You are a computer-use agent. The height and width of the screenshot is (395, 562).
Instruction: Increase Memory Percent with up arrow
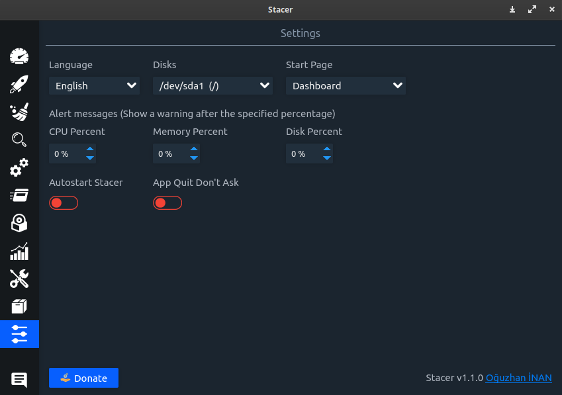[x=194, y=149]
